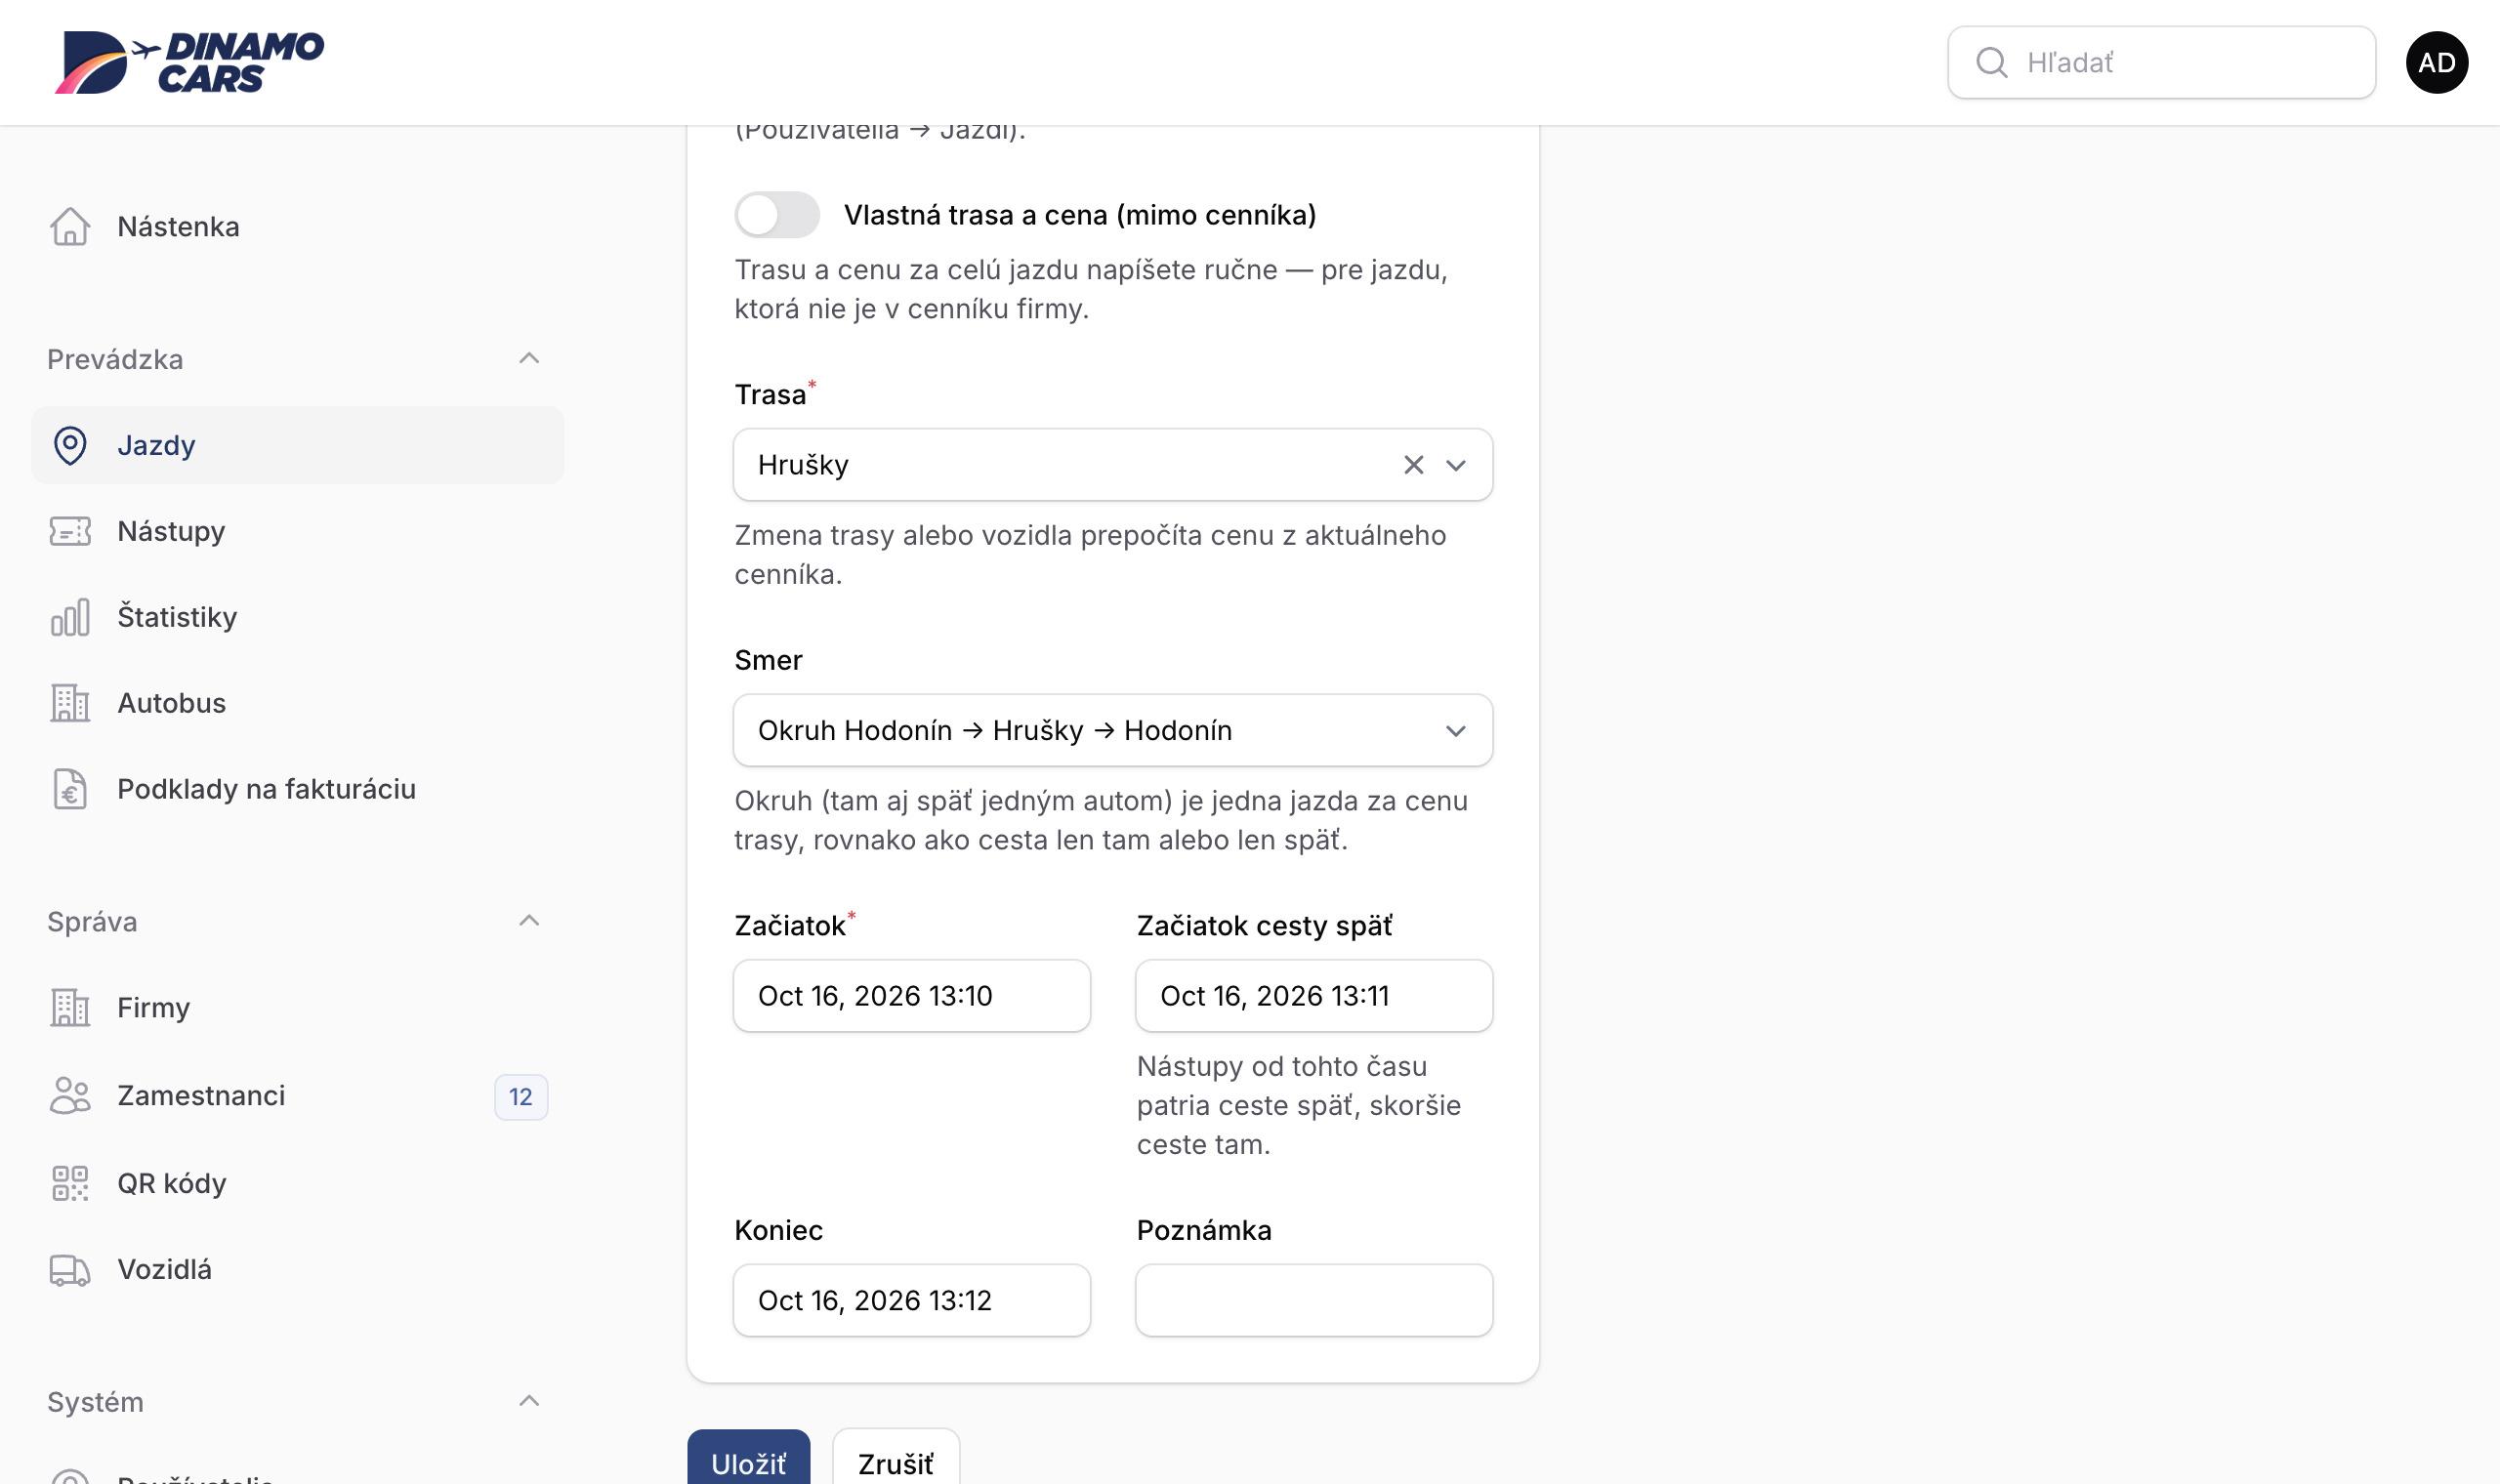The image size is (2500, 1484).
Task: Click the Autobus building icon
Action: 70,703
